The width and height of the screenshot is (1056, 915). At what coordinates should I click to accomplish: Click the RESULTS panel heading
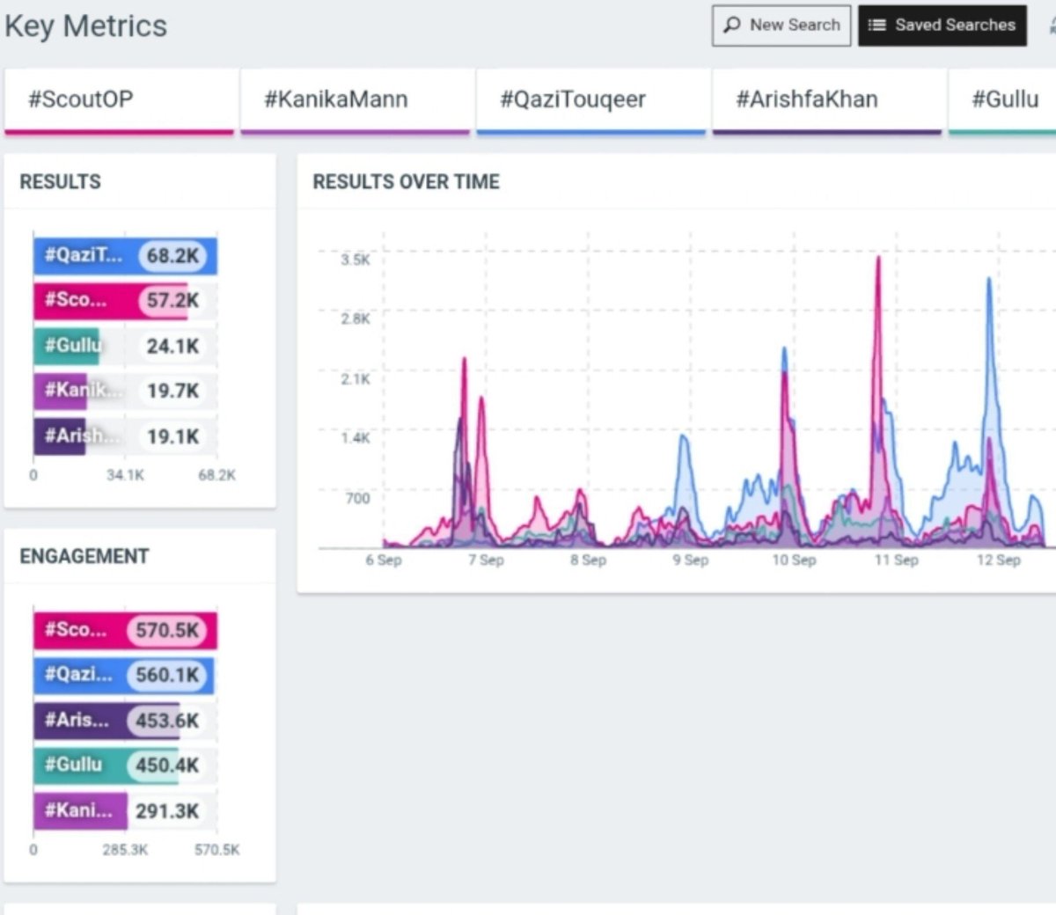60,182
